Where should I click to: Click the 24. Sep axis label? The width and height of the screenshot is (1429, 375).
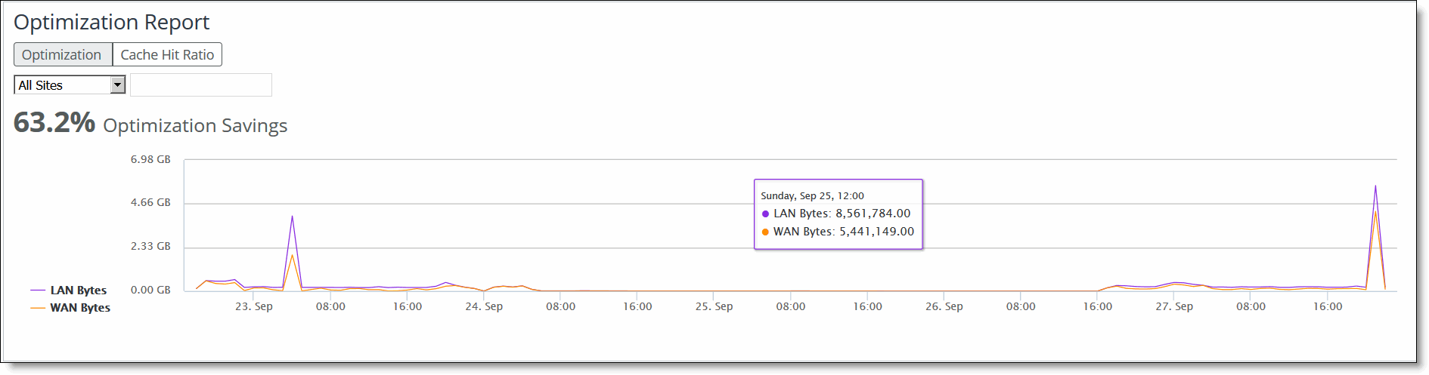pyautogui.click(x=484, y=306)
